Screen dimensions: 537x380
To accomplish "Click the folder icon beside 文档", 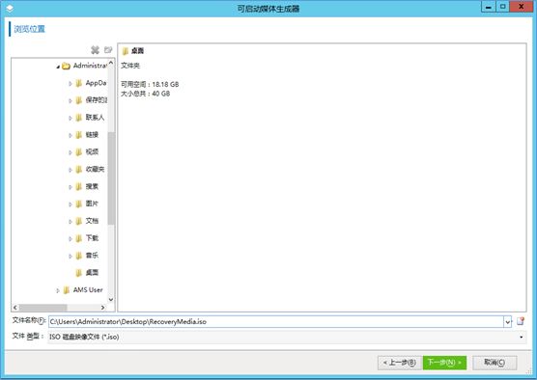I will [x=79, y=221].
